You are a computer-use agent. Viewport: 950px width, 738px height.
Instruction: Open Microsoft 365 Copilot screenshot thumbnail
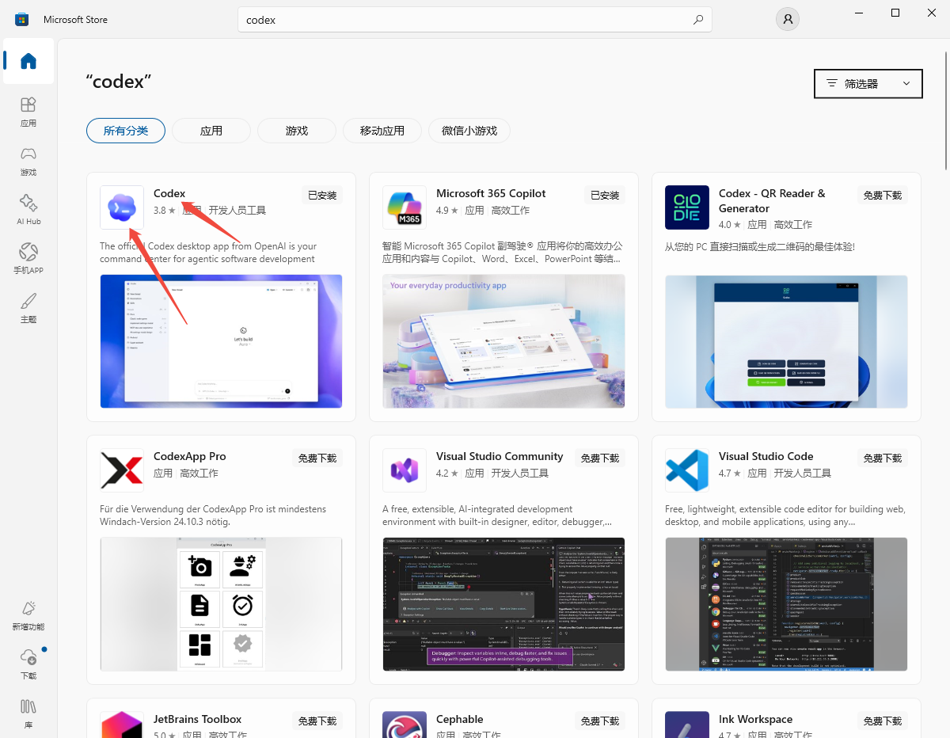point(503,341)
